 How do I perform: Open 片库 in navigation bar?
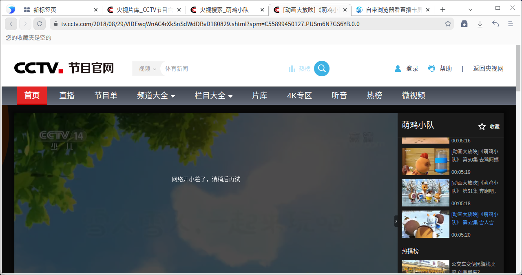click(260, 95)
